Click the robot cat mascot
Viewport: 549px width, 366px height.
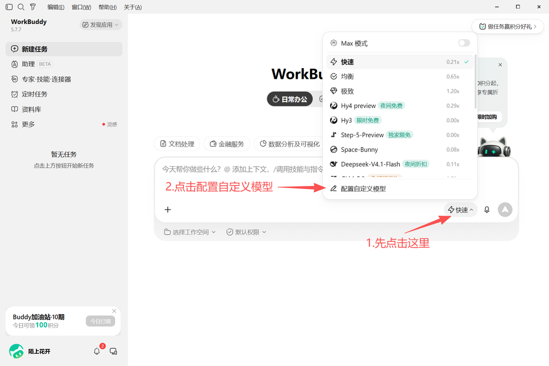[x=494, y=147]
